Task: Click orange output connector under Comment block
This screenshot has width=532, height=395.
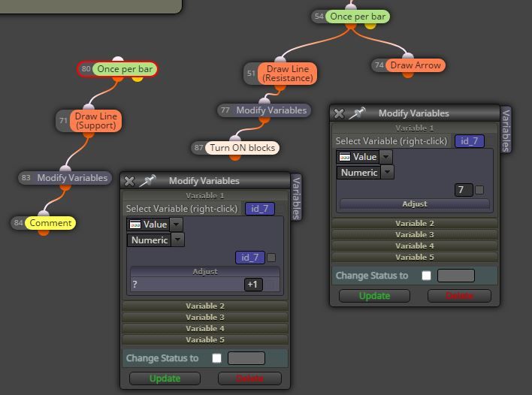Action: pyautogui.click(x=44, y=233)
